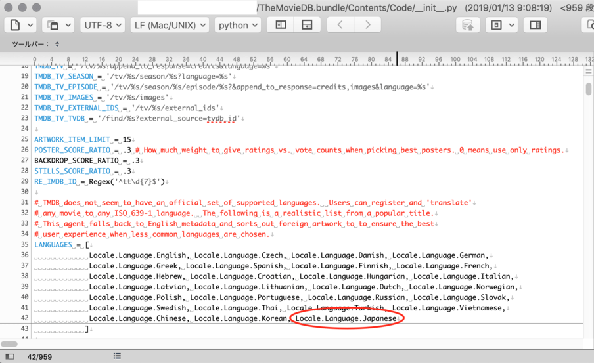This screenshot has width=594, height=363.
Task: Click Locale.Language.Italian in the list
Action: 462,276
